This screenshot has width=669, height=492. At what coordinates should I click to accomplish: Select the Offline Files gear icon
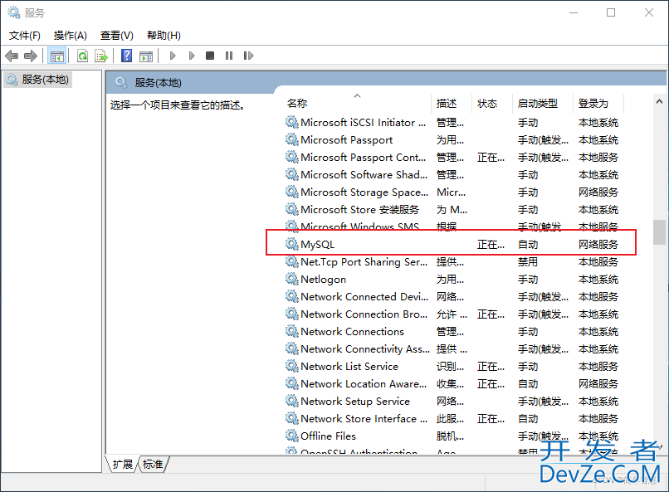click(292, 436)
